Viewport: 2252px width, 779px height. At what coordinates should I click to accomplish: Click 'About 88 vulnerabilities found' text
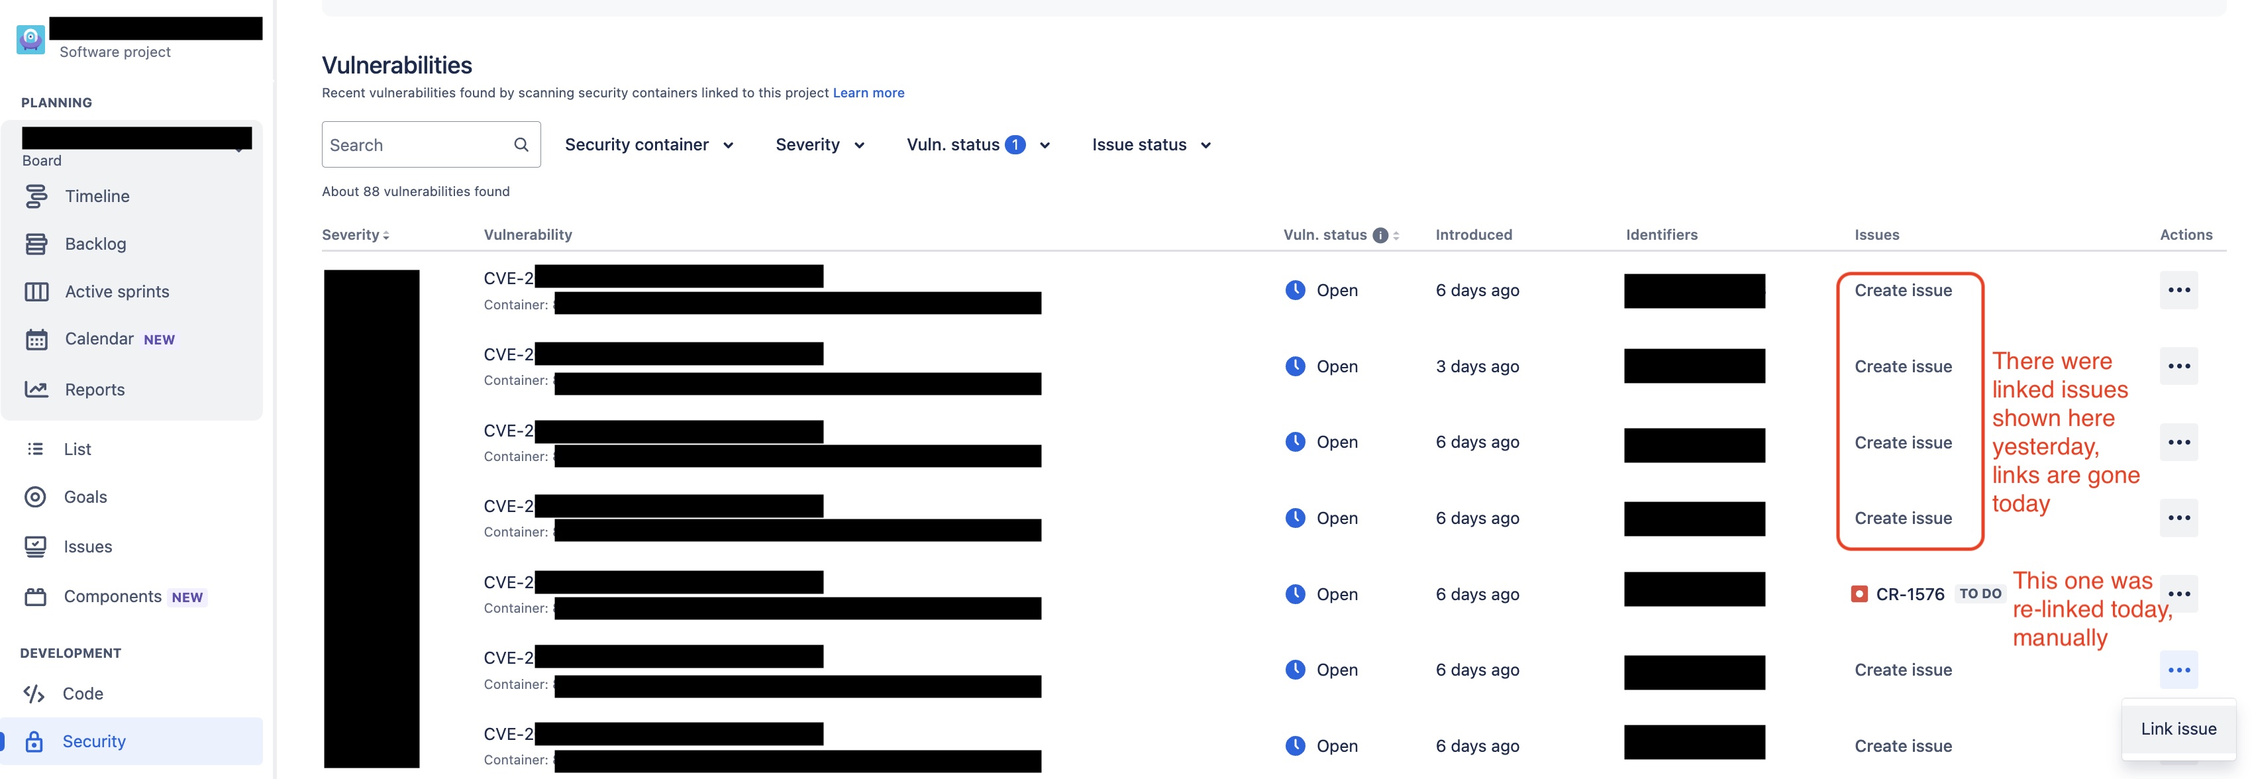(415, 191)
